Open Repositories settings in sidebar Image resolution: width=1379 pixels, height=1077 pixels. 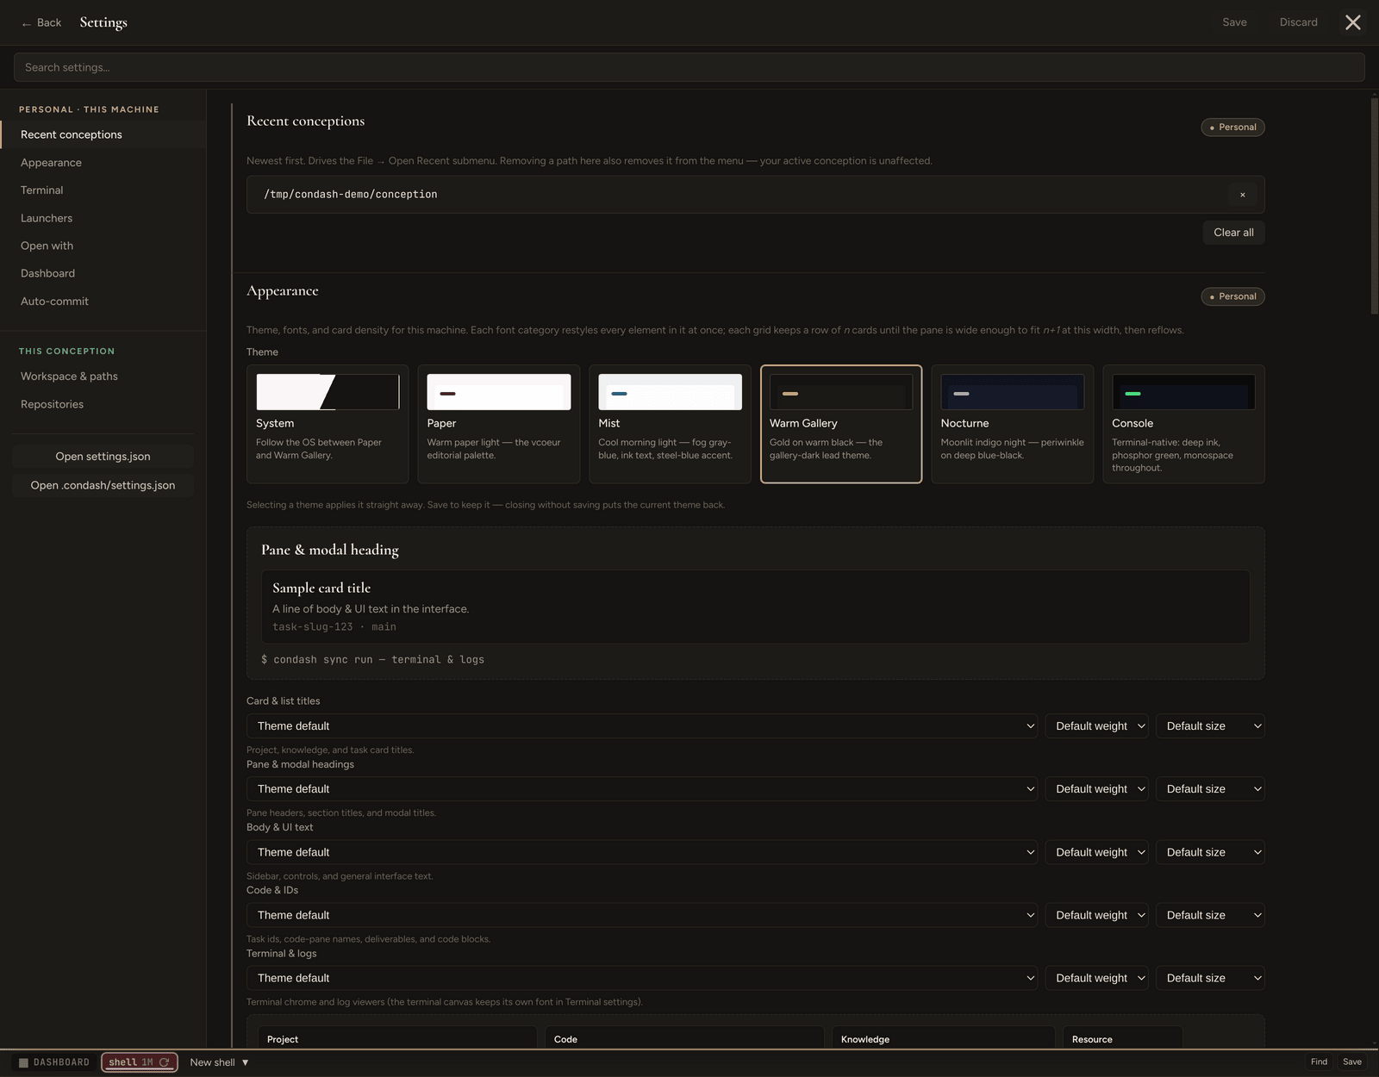click(x=103, y=404)
